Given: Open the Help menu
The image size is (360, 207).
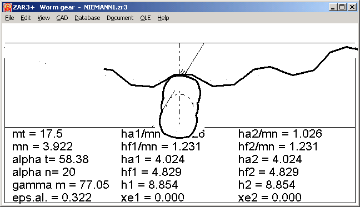Looking at the screenshot, I should [163, 18].
